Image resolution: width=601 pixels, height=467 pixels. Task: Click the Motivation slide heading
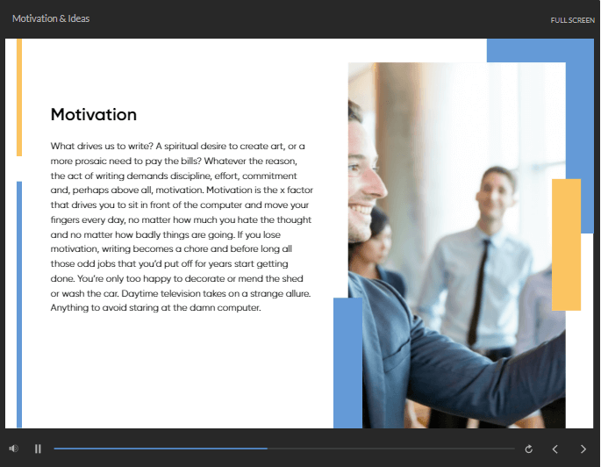click(94, 115)
